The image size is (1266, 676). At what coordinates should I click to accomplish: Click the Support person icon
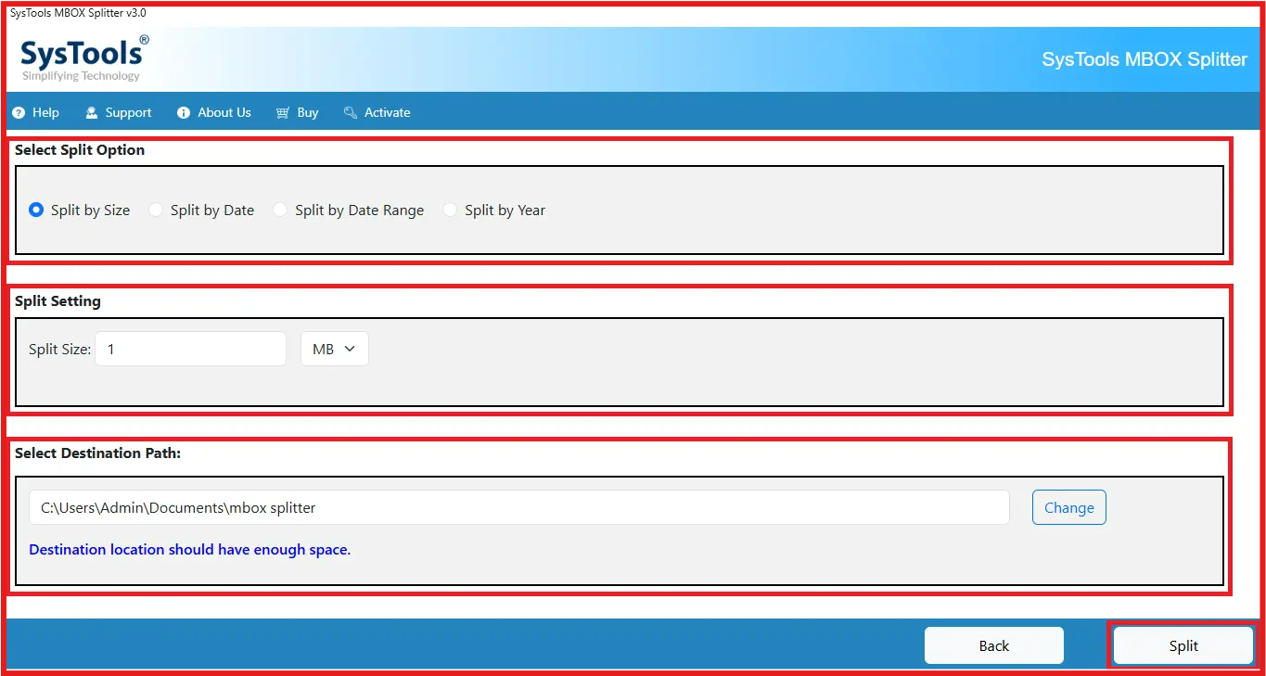tap(92, 112)
